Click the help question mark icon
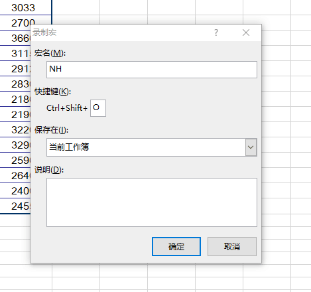The image size is (311, 292). click(x=216, y=33)
